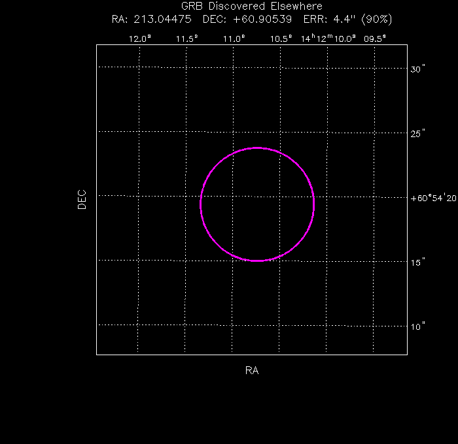
Task: Click the vertical 'DEC' axis label
Action: (x=82, y=200)
